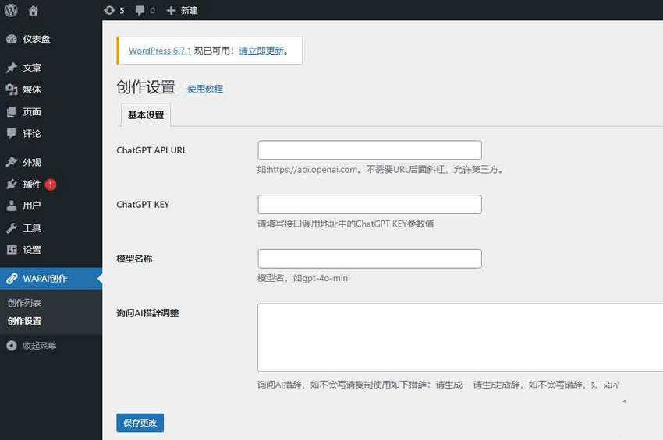Click the ChatGPT KEY参数值 hint text
This screenshot has height=440, width=663.
pyautogui.click(x=346, y=224)
